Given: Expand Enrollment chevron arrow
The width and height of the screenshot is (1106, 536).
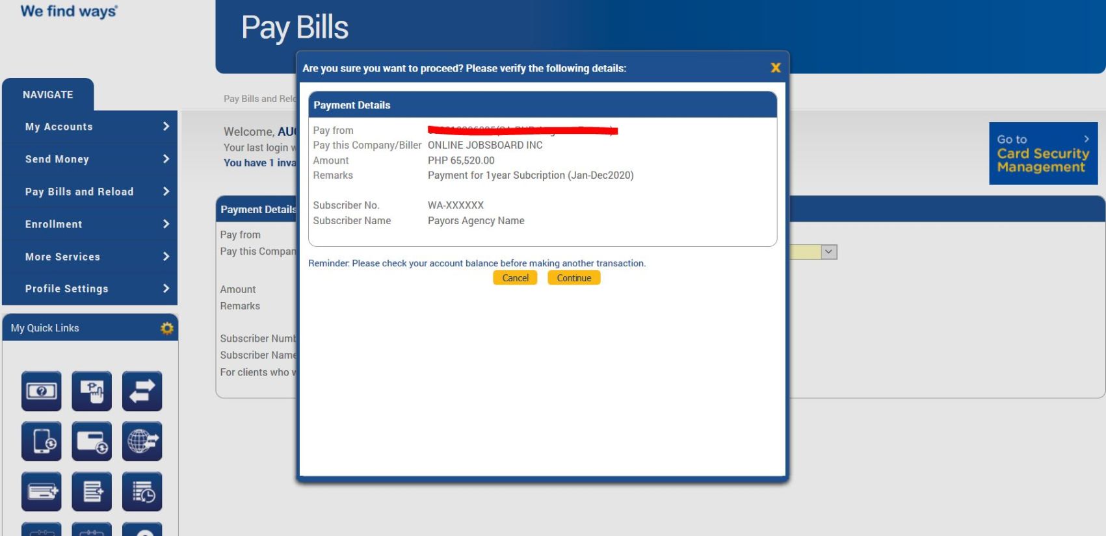Looking at the screenshot, I should 166,224.
